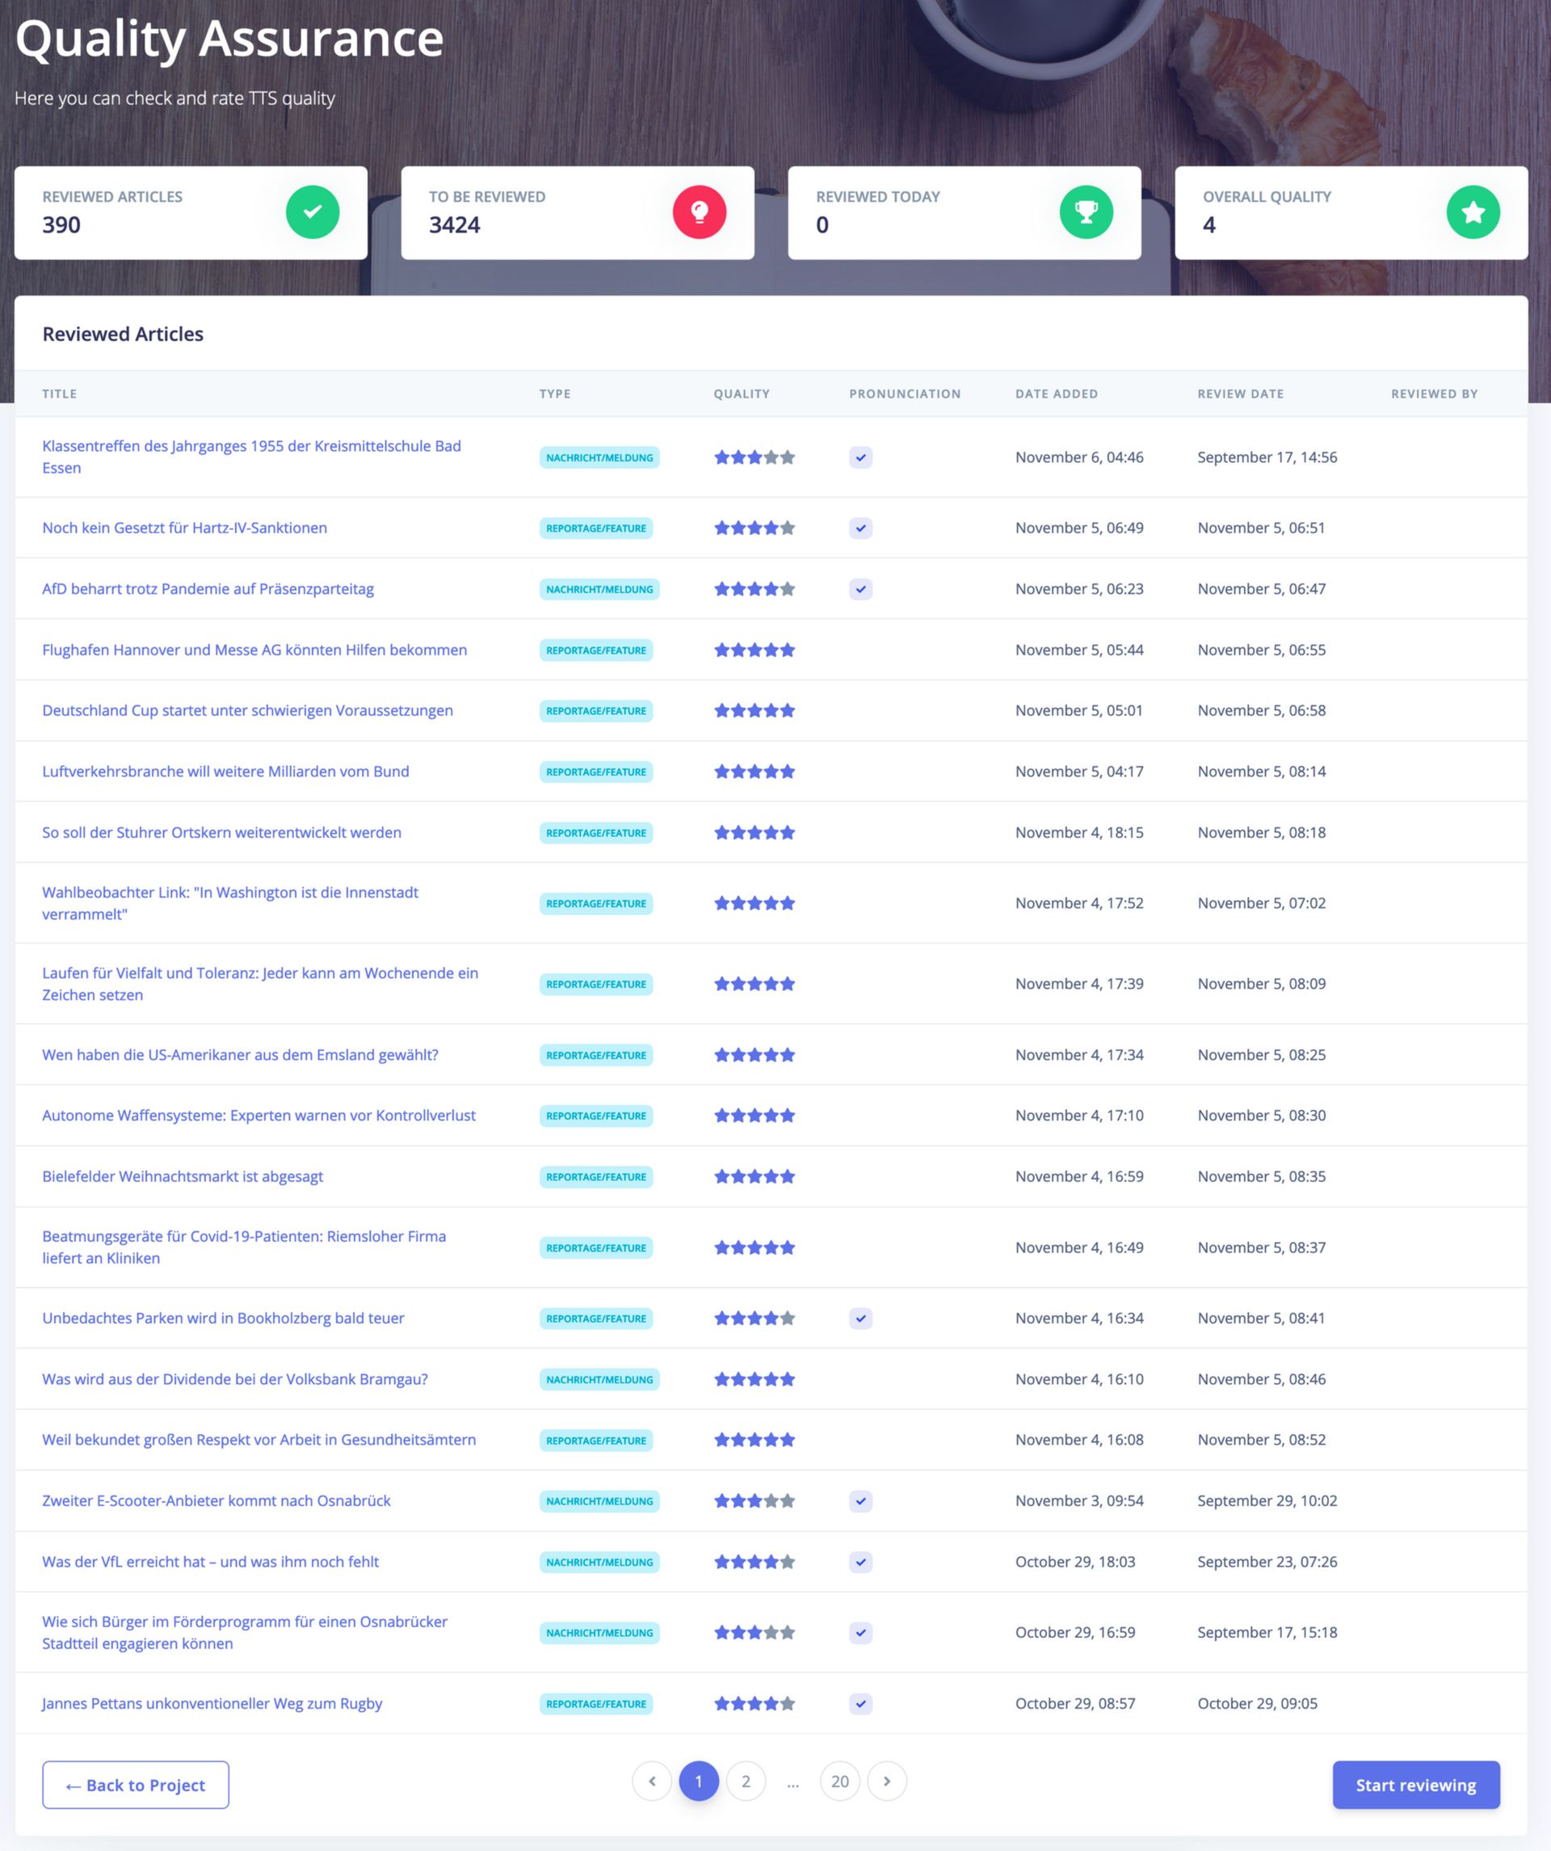Toggle pronunciation checkbox for Klassentreffen des Jahrganges article
1551x1851 pixels.
coord(861,457)
